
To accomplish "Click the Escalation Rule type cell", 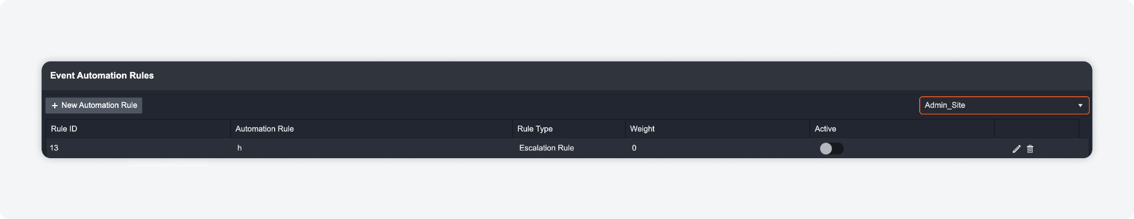I will [x=547, y=148].
